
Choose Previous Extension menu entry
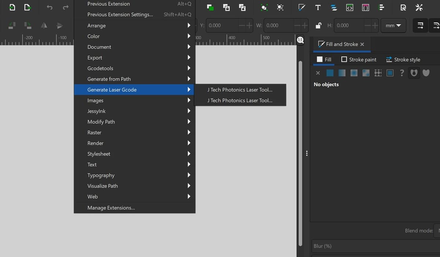(135, 4)
